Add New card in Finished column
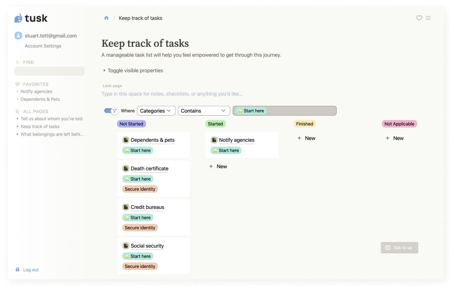This screenshot has height=290, width=454. point(306,138)
